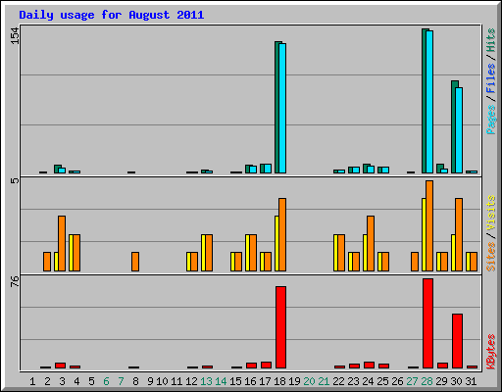Select the cyan pages bar for day 17
502x392 pixels.
point(268,169)
